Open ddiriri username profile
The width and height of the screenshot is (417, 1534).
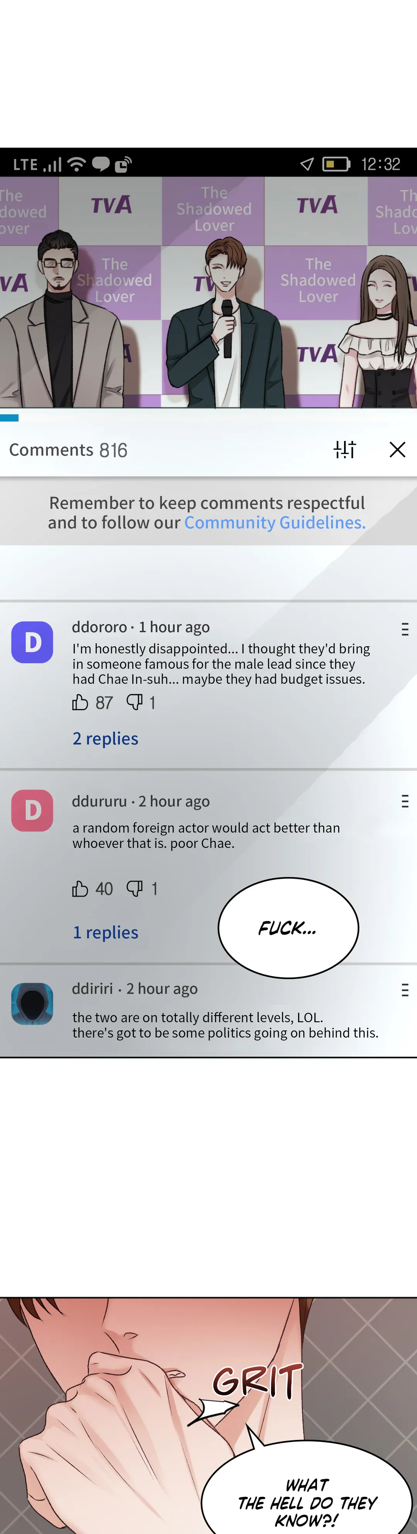[92, 989]
